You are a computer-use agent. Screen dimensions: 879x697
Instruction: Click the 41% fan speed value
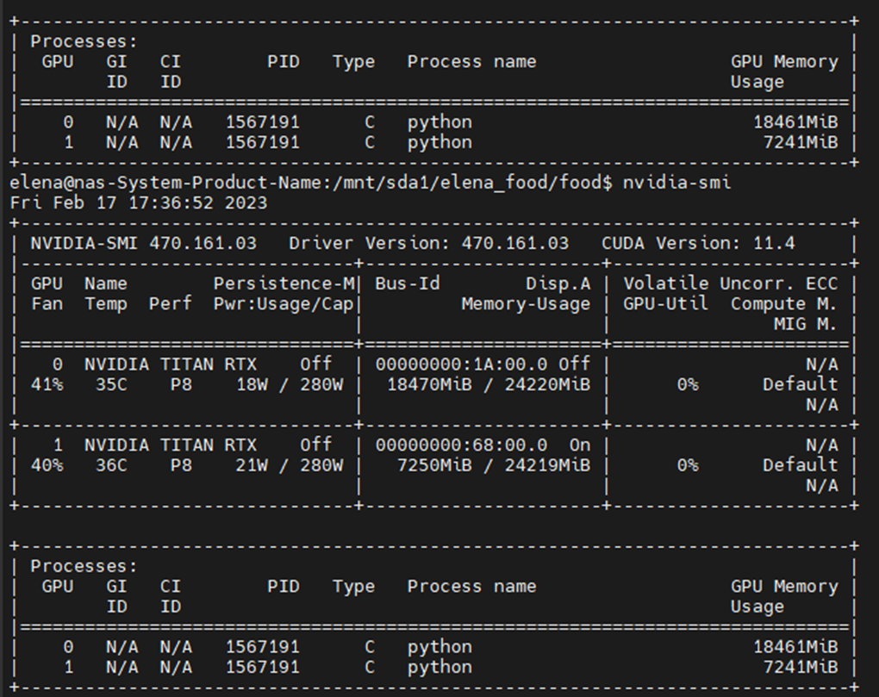point(47,384)
